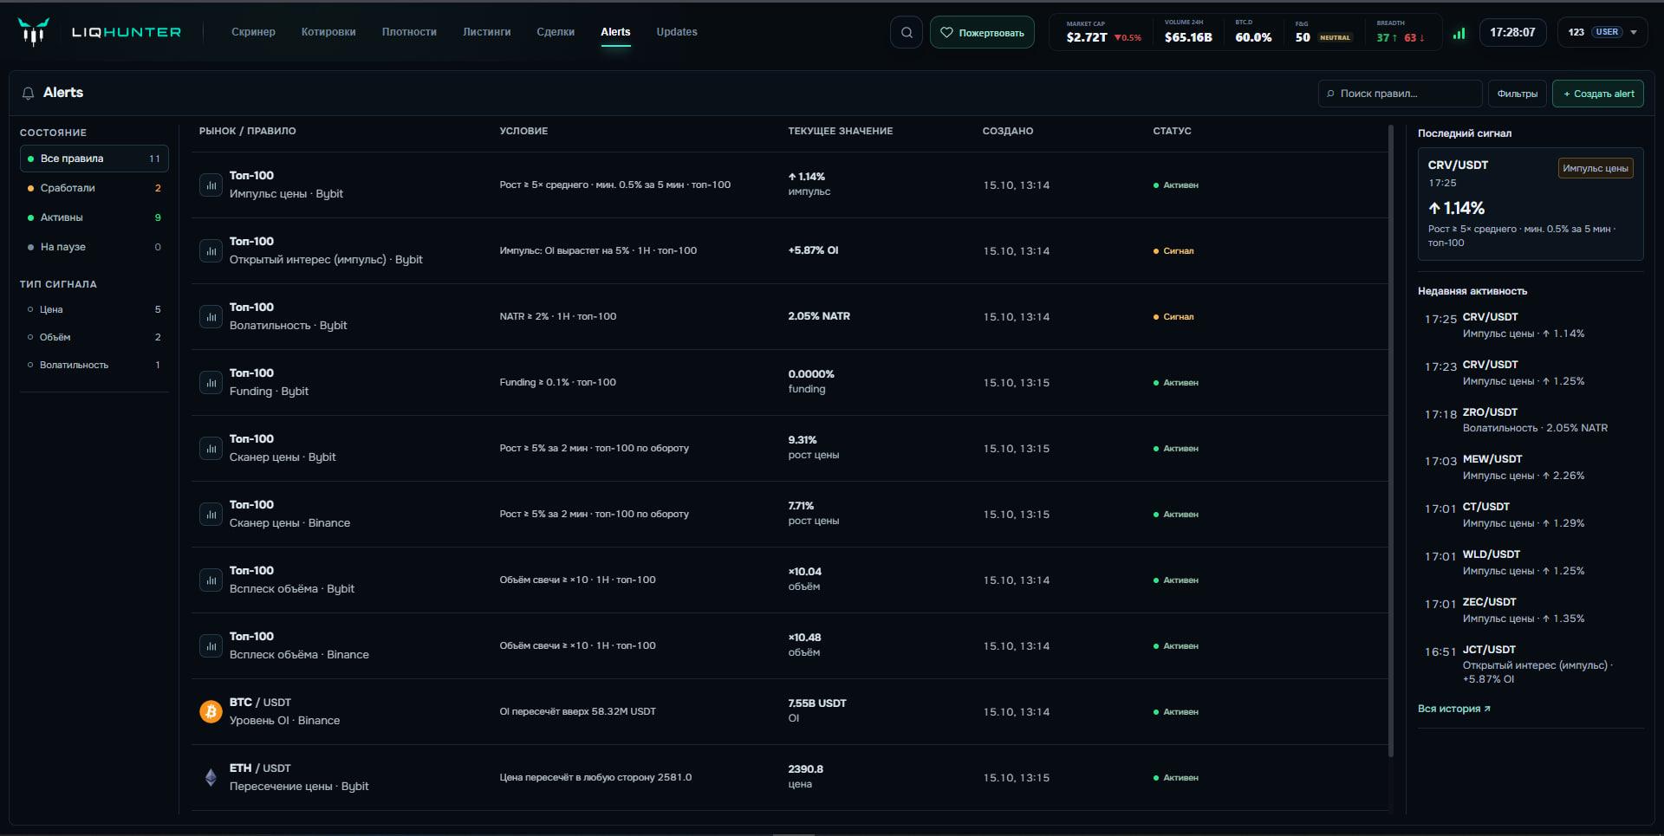Viewport: 1664px width, 836px height.
Task: Filter rules by Активны state
Action: 94,217
